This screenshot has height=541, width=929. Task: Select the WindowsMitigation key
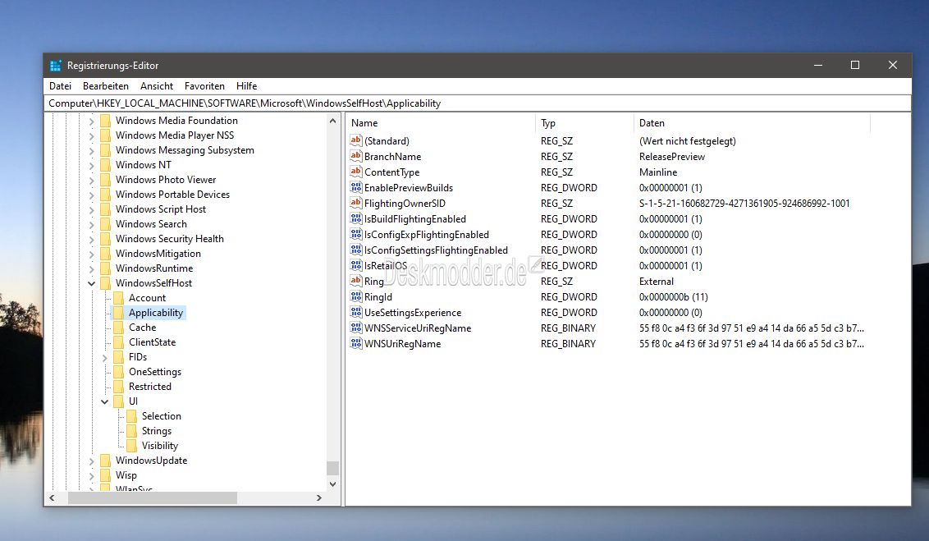158,253
